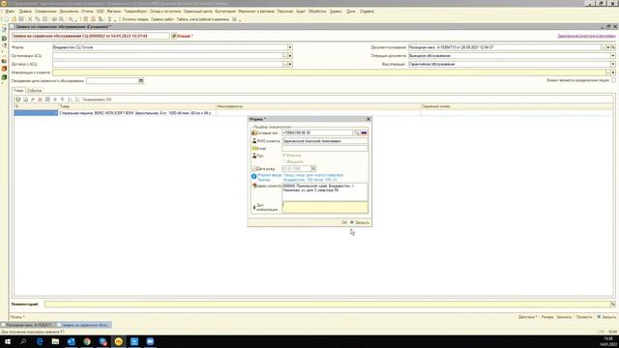This screenshot has height=348, width=619.
Task: Click client name link at top right
Action: 586,36
